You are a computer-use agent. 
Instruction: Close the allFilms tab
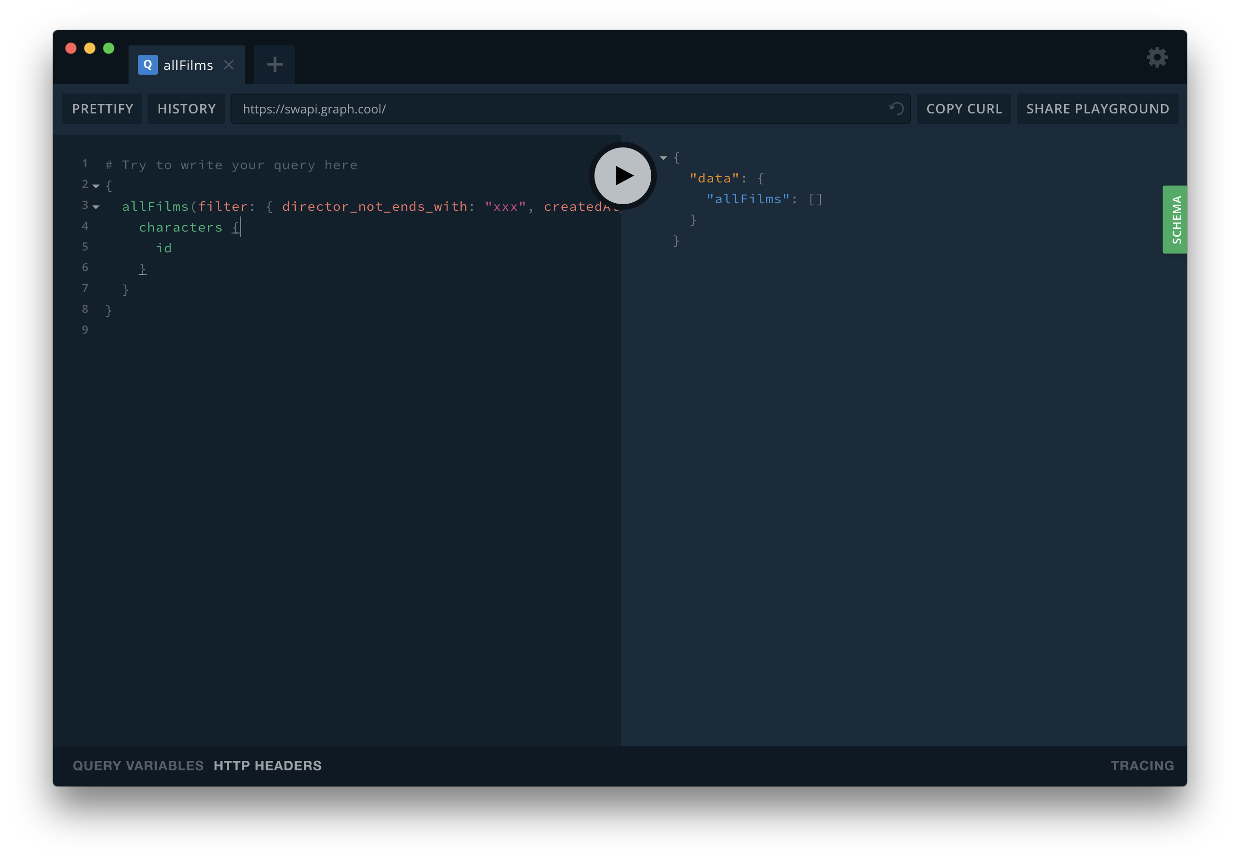[228, 65]
